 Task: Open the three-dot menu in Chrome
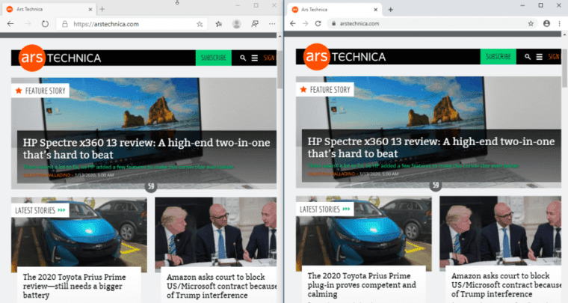click(560, 23)
